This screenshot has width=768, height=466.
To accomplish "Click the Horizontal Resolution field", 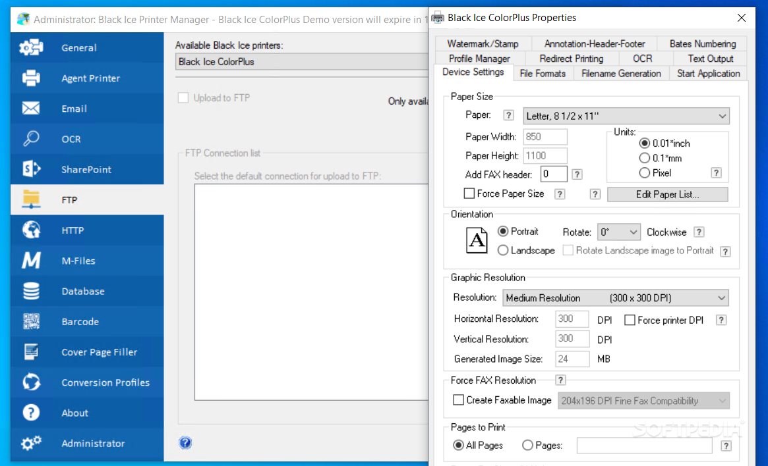I will 572,319.
